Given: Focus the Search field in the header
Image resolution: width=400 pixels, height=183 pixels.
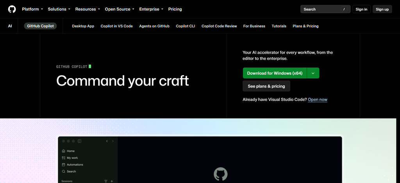Looking at the screenshot, I should pyautogui.click(x=325, y=9).
